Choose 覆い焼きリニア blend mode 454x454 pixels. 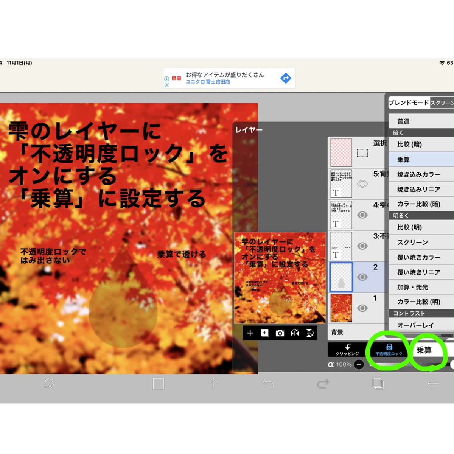421,272
